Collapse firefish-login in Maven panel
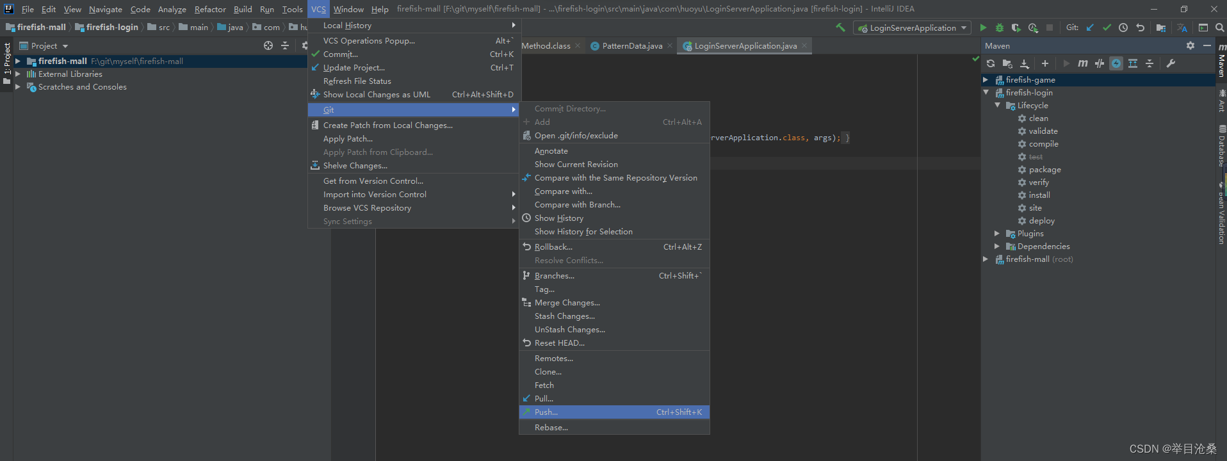The width and height of the screenshot is (1227, 461). tap(986, 93)
